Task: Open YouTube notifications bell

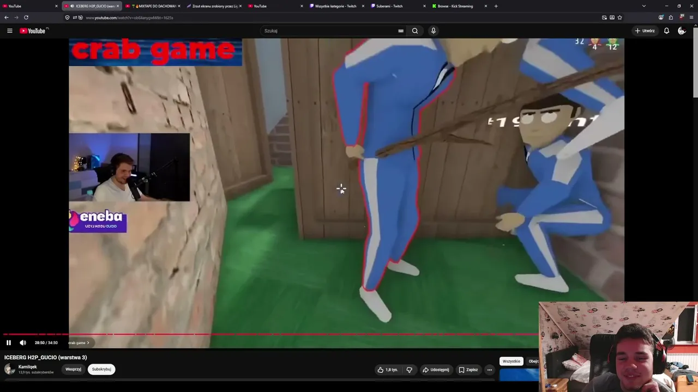Action: 666,31
